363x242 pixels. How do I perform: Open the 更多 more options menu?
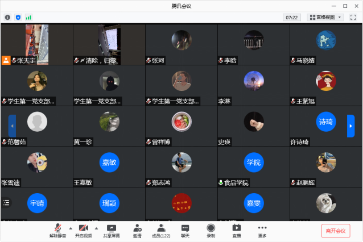pos(262,230)
